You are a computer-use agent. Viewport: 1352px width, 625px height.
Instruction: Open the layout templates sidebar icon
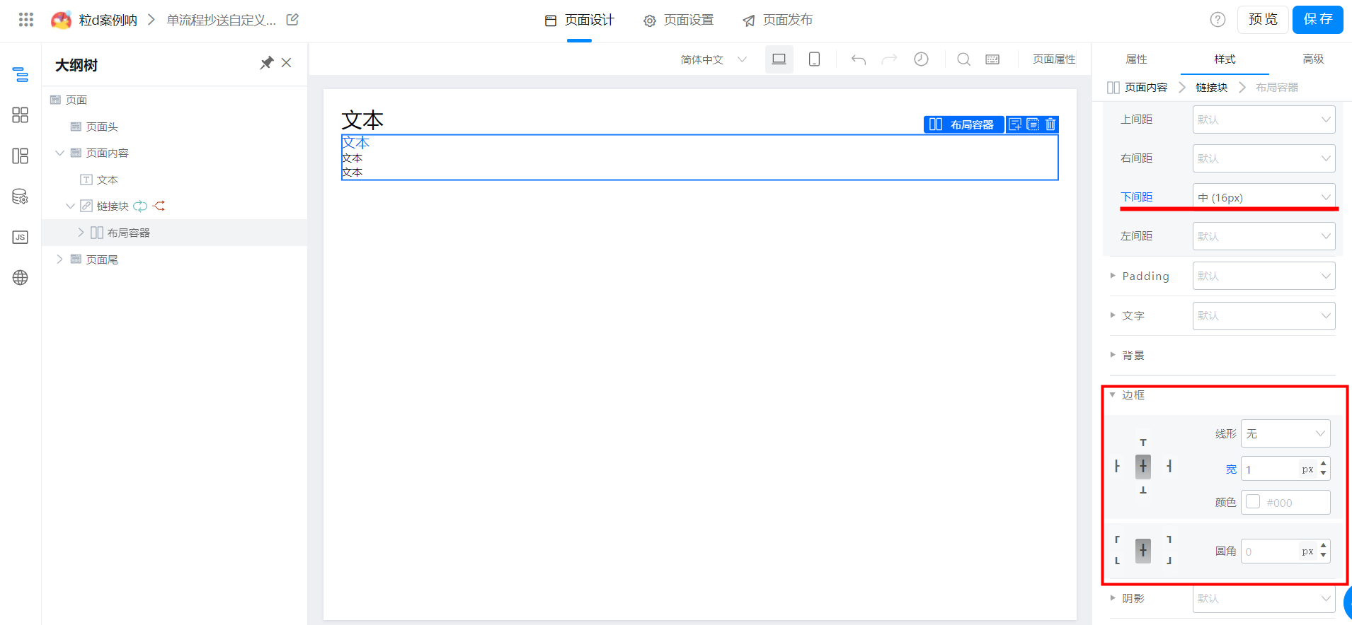tap(21, 156)
